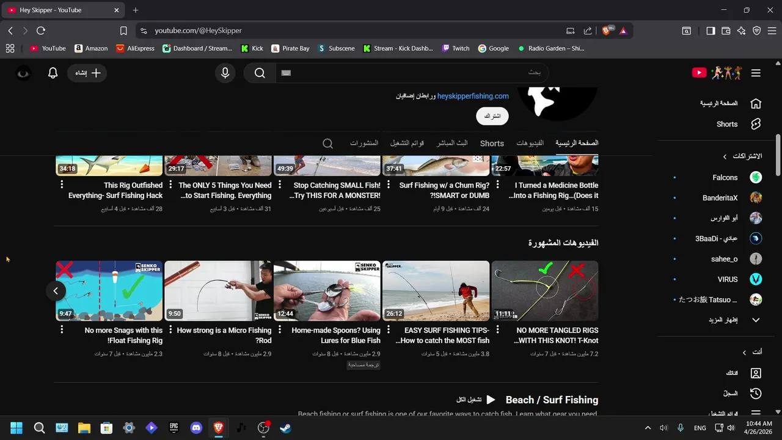The height and width of the screenshot is (440, 782).
Task: Open Brave VPN toolbar button
Action: (x=756, y=31)
